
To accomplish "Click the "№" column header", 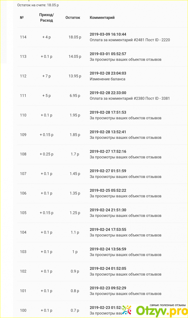I will pos(22,17).
